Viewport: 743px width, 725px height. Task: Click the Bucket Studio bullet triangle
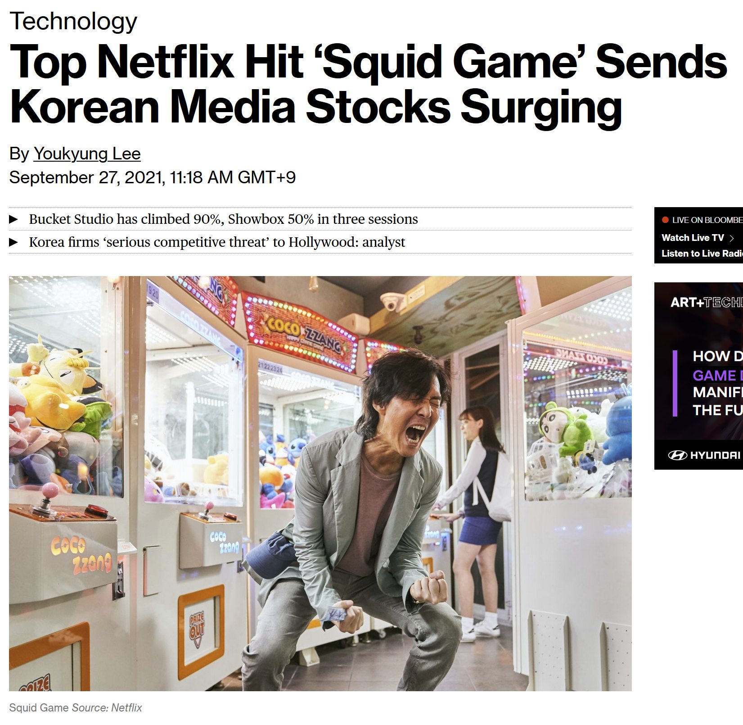(14, 219)
